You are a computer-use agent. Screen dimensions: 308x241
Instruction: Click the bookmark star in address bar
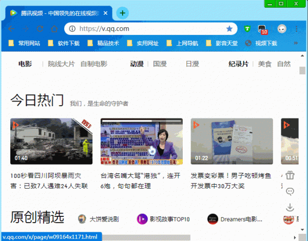[229, 29]
